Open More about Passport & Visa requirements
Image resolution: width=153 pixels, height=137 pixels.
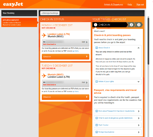pyautogui.click(x=118, y=111)
